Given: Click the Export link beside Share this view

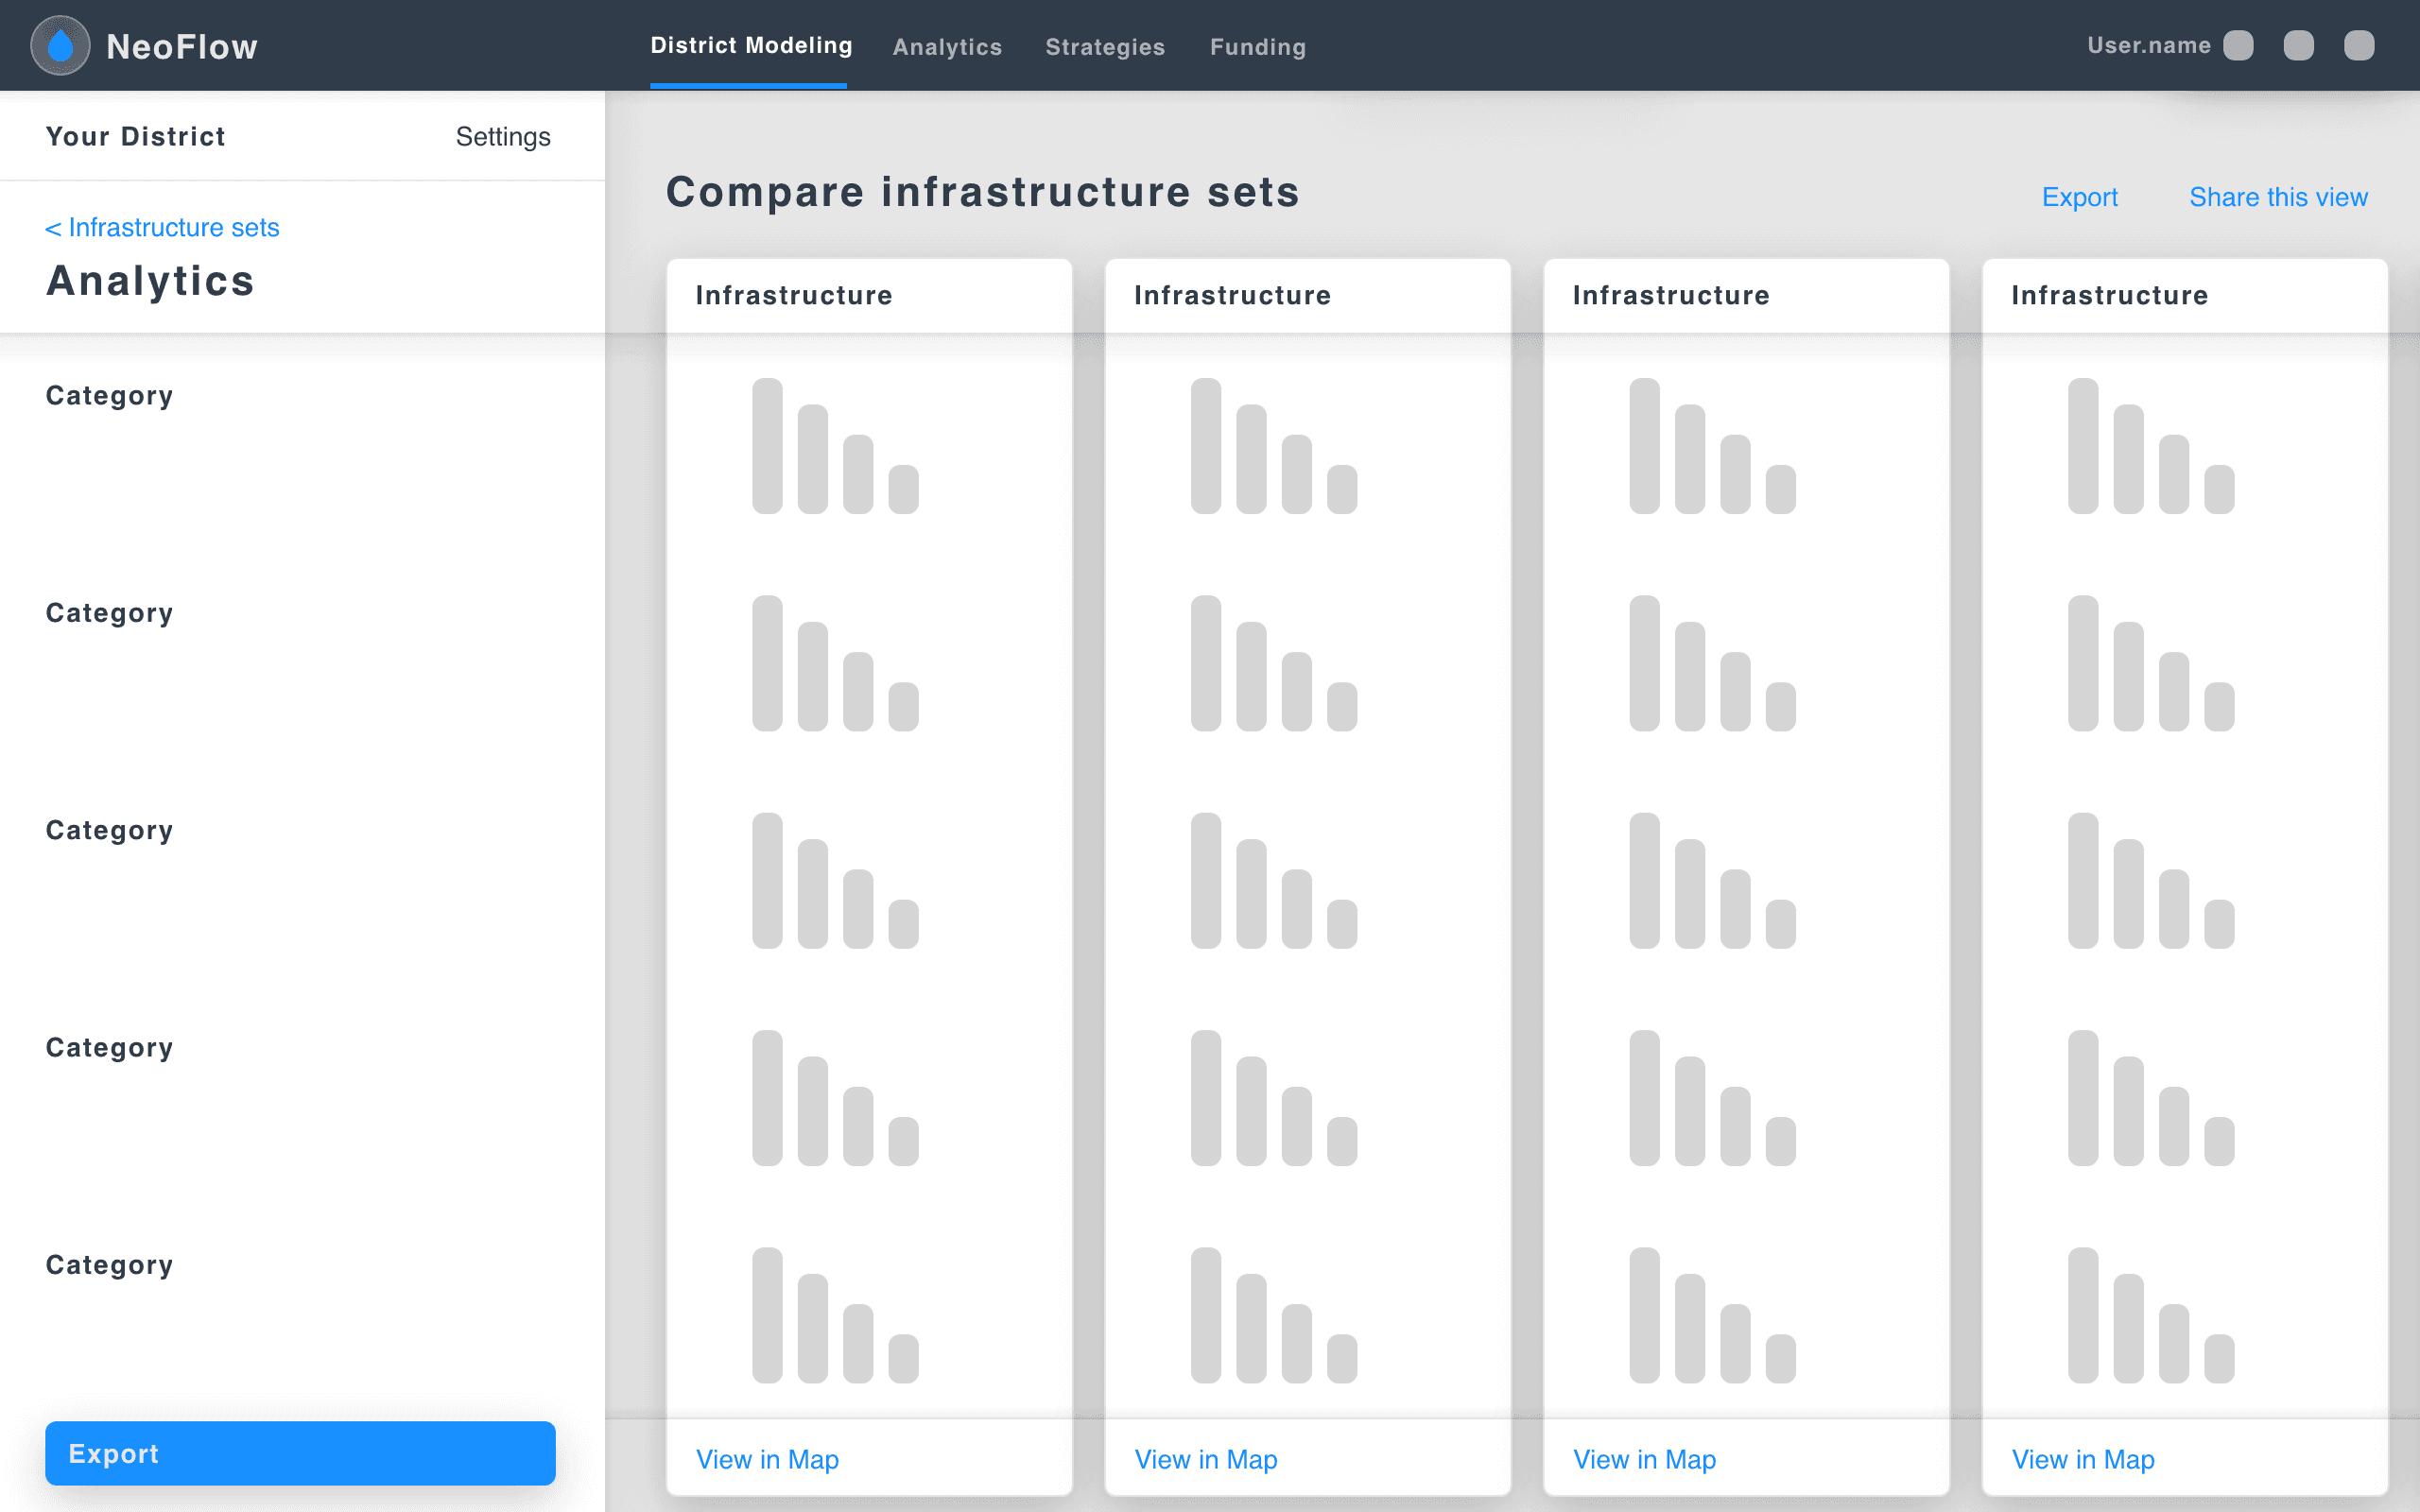Looking at the screenshot, I should [x=2079, y=197].
